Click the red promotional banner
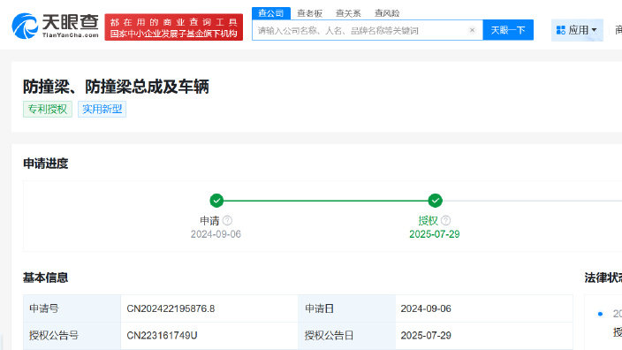Screen dimensions: 622x350 174,27
